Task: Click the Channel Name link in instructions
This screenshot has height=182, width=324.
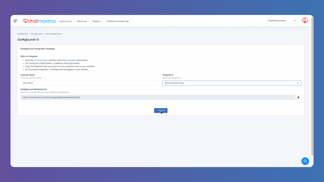Action: [x=41, y=60]
